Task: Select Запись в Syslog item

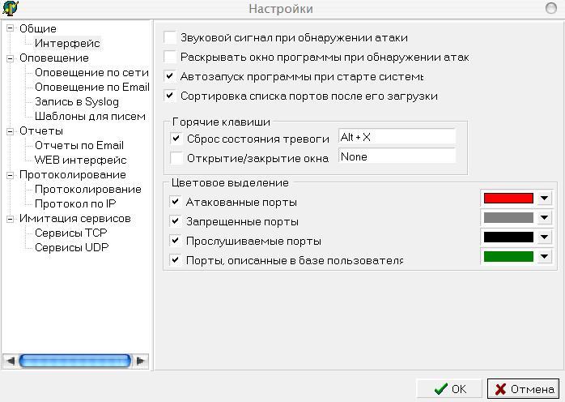Action: click(x=76, y=102)
